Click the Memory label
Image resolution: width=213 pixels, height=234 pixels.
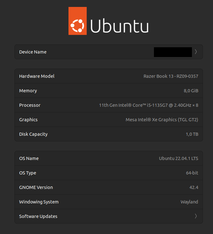28,91
